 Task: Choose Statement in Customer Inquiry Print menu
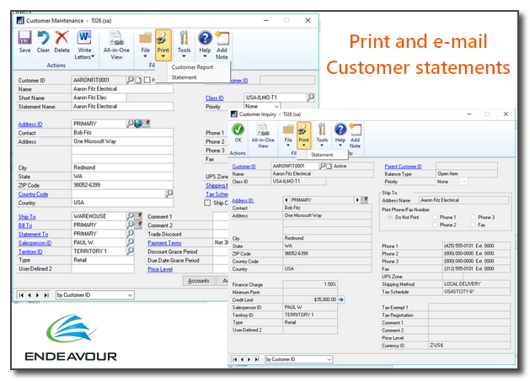click(x=322, y=155)
